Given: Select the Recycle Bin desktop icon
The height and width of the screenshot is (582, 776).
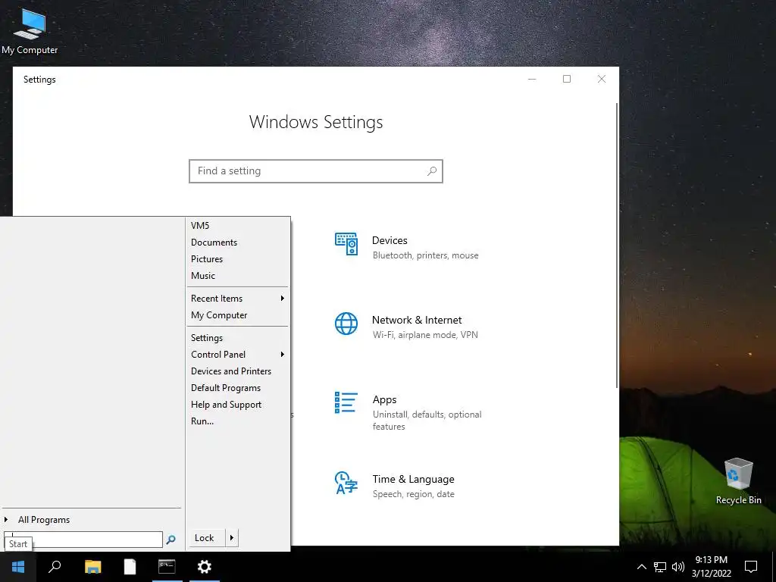Looking at the screenshot, I should coord(738,481).
